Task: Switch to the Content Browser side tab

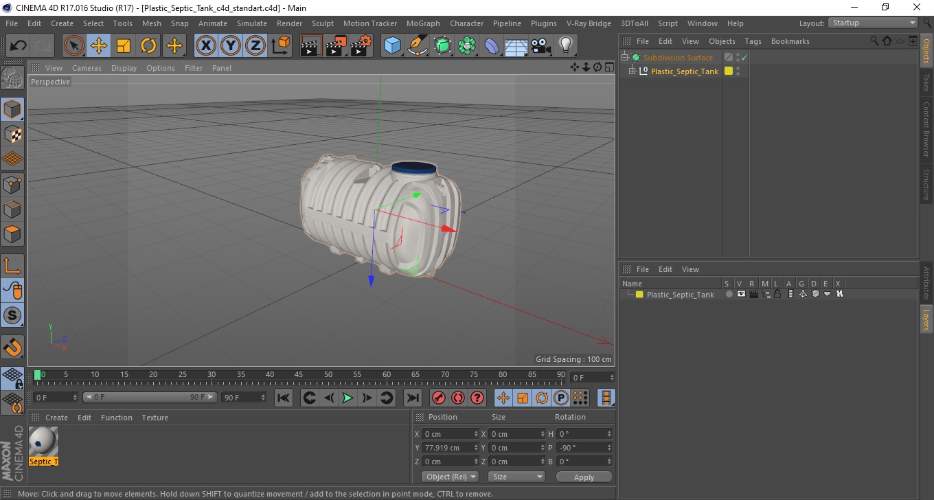Action: tap(926, 129)
